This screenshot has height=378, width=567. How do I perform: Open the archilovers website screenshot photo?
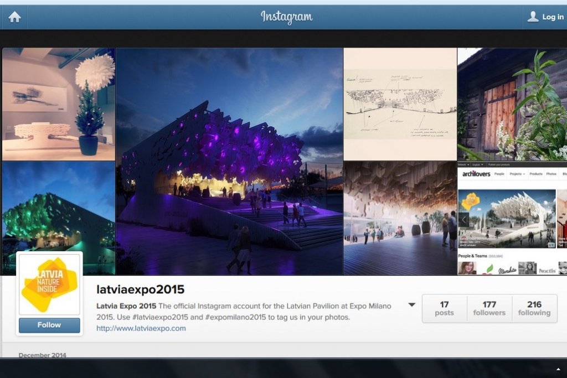pos(512,218)
